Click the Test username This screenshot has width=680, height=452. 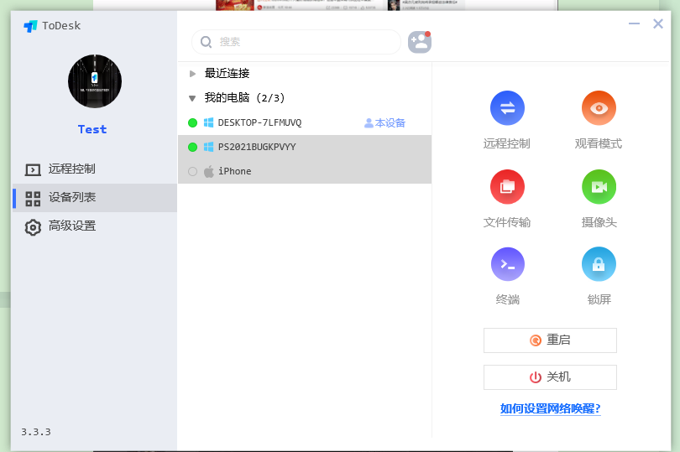(x=92, y=129)
